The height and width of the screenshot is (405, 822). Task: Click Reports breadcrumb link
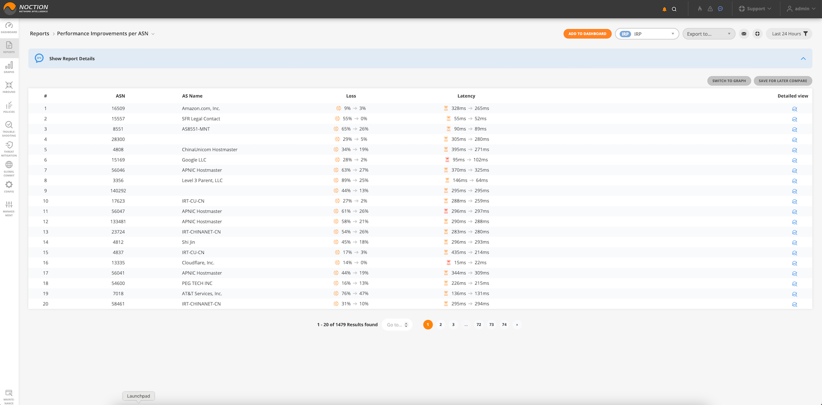pyautogui.click(x=39, y=34)
